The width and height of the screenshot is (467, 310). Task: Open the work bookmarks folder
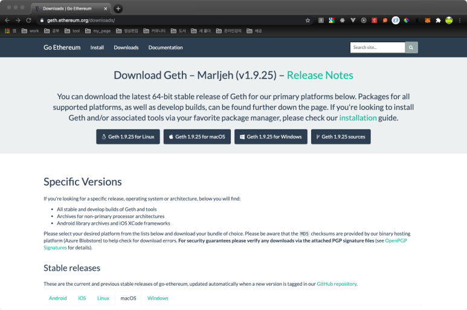[30, 31]
